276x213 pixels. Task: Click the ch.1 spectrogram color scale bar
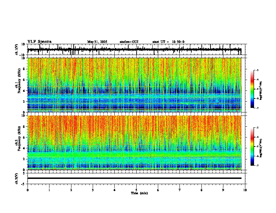[252, 89]
